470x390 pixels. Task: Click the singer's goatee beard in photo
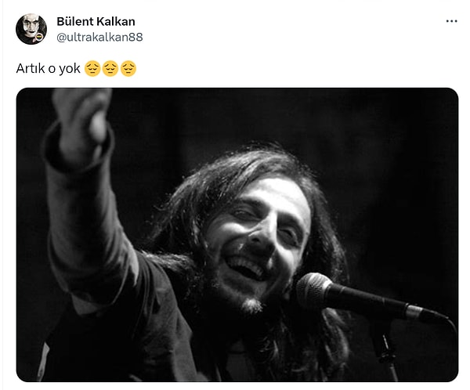(x=251, y=305)
